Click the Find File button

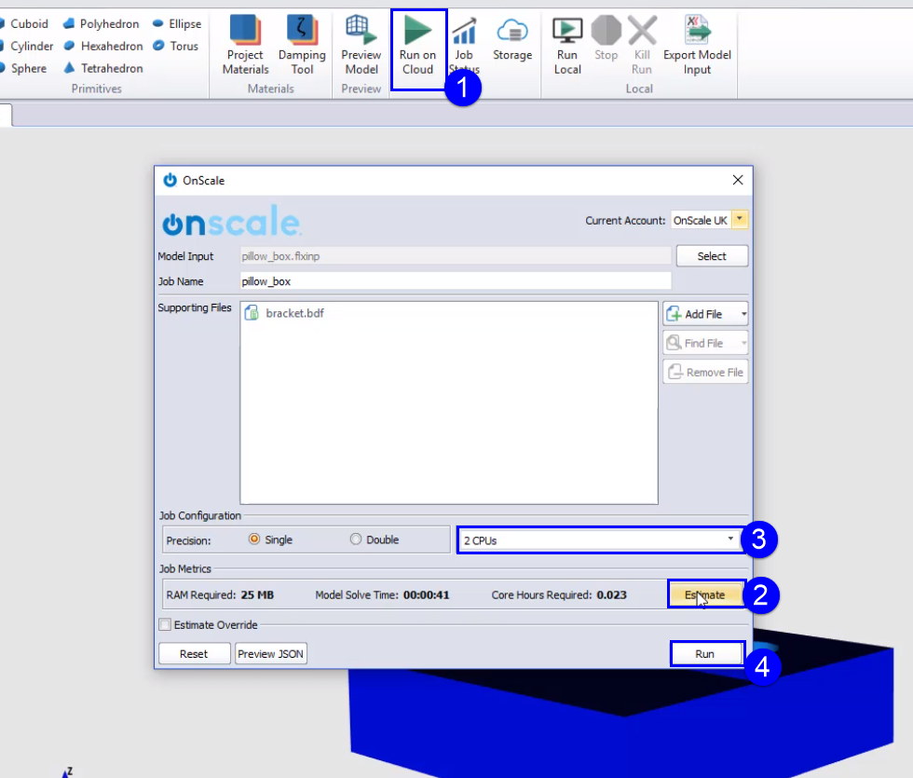click(701, 343)
